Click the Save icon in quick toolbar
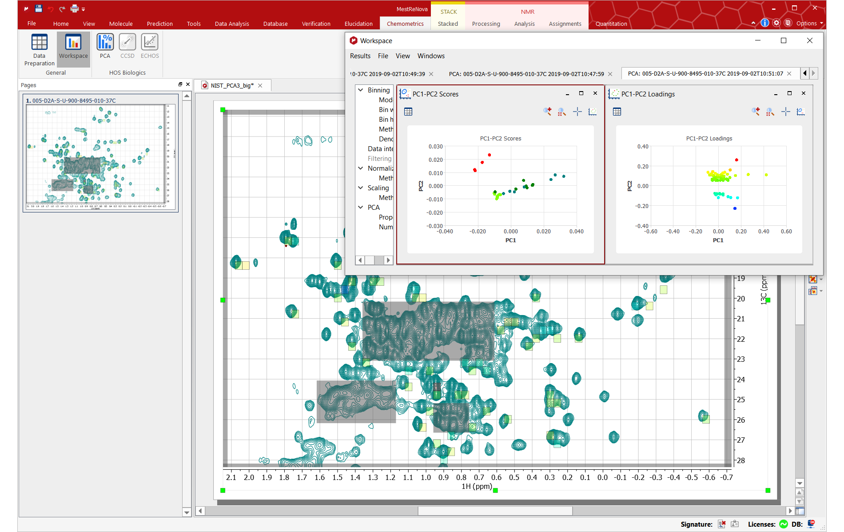This screenshot has width=844, height=532. (39, 8)
